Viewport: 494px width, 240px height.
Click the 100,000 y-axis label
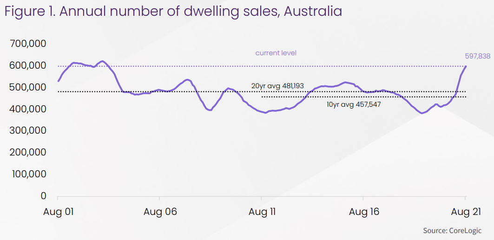[27, 174]
